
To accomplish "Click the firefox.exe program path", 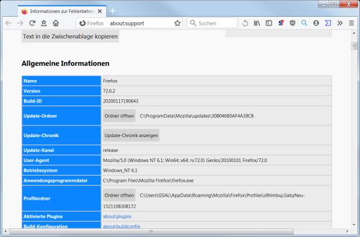I will tap(148, 181).
